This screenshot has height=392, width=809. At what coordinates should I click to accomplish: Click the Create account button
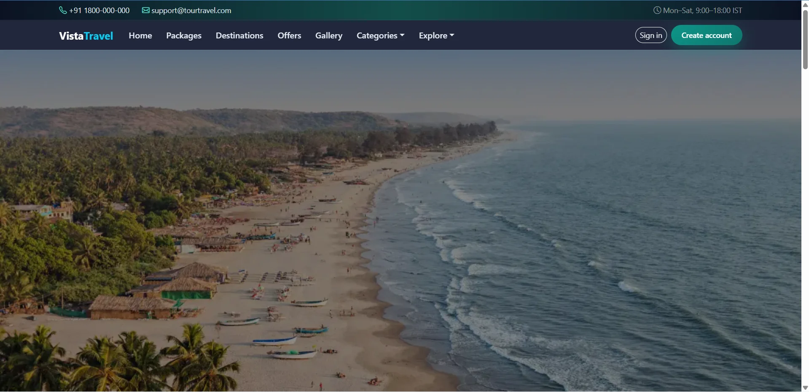point(707,35)
